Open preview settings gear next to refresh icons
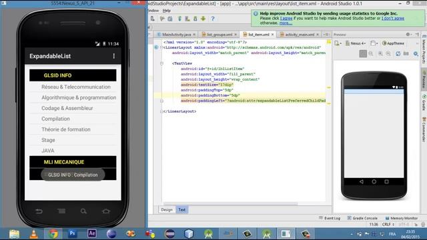Viewport: 427px width, 240px height. (416, 53)
